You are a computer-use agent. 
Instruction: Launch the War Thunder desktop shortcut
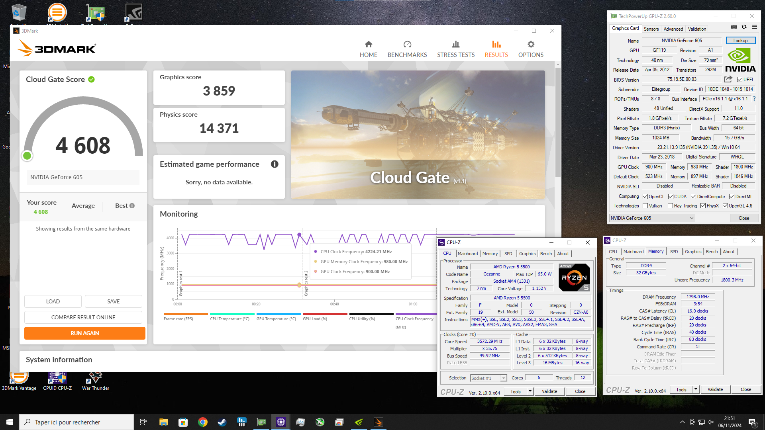point(96,381)
